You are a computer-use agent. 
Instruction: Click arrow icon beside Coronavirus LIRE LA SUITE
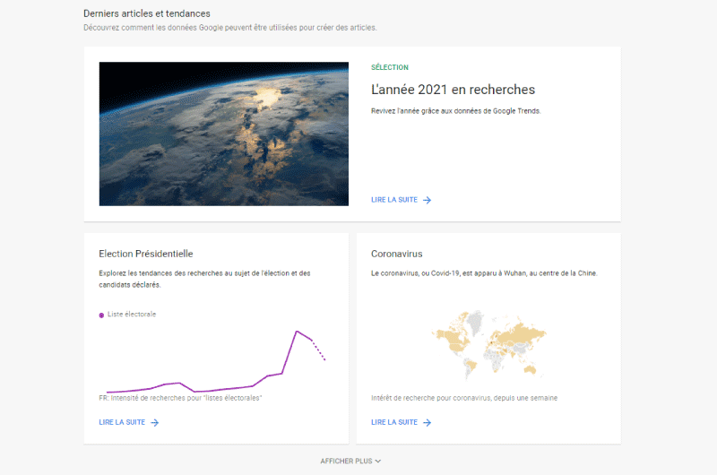[x=427, y=423]
